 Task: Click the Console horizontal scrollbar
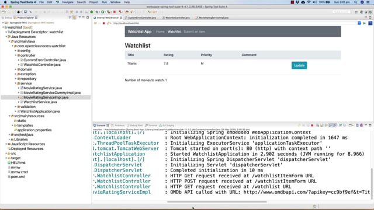(x=217, y=202)
